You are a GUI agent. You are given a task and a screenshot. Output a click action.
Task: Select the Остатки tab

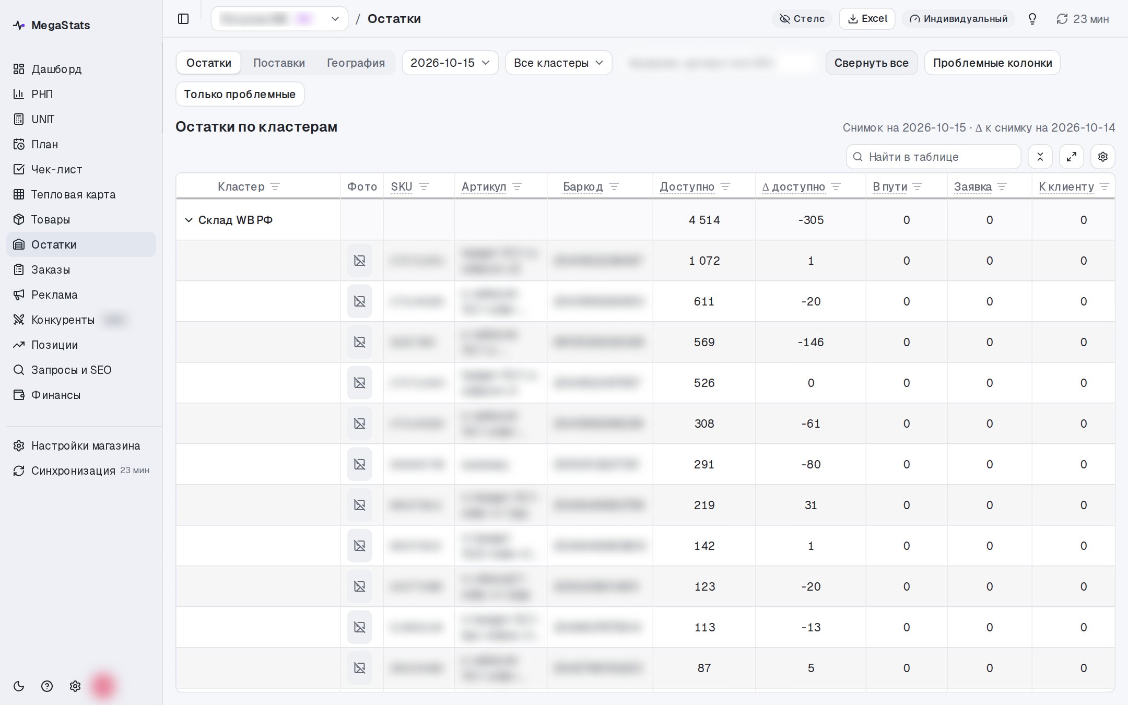(208, 63)
